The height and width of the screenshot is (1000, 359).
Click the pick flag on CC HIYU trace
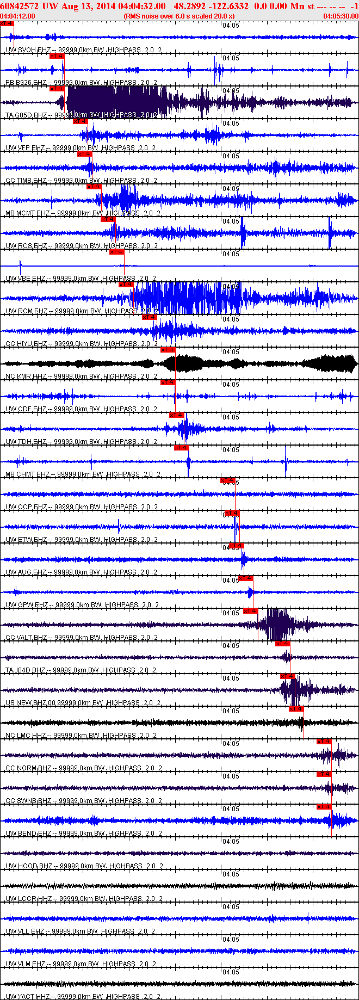150,317
